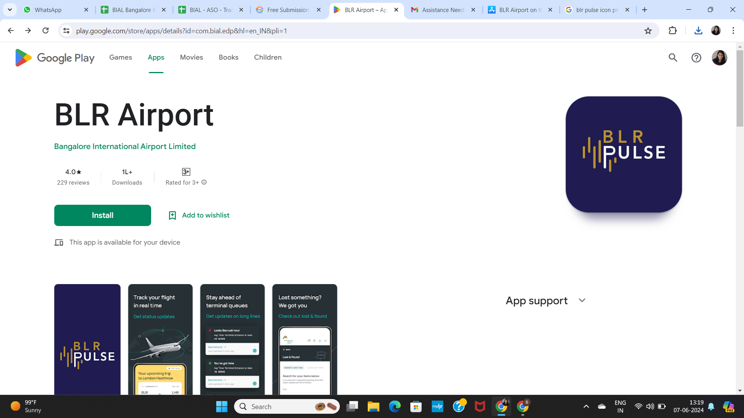Open Bangalore International Airport Limited developer page
This screenshot has height=418, width=744.
[x=125, y=146]
